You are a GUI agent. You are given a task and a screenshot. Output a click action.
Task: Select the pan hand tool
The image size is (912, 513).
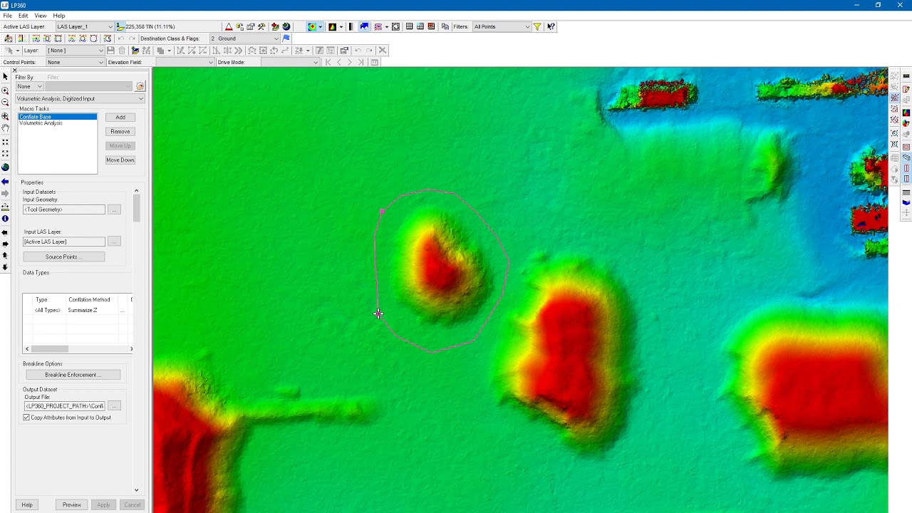tap(5, 128)
